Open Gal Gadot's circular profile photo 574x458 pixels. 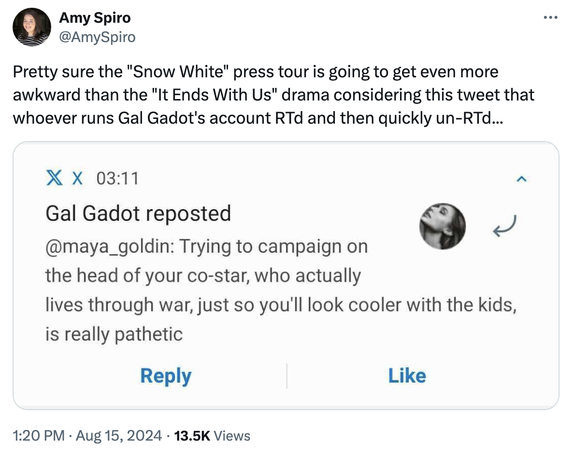(443, 226)
